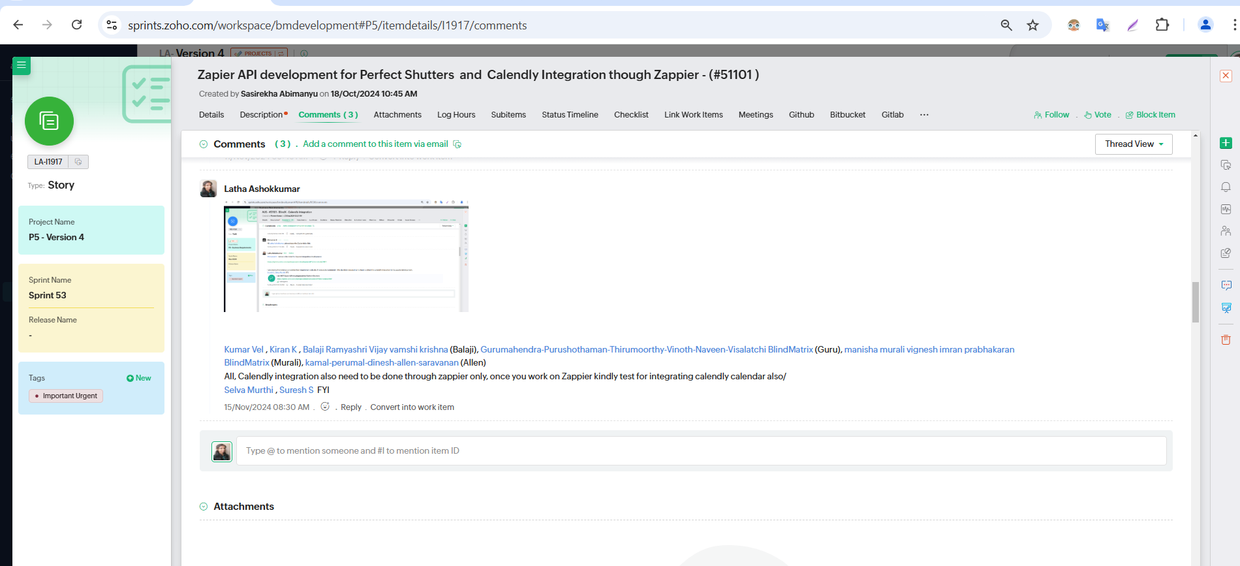Open the Thread View dropdown
1240x566 pixels.
[x=1133, y=144]
